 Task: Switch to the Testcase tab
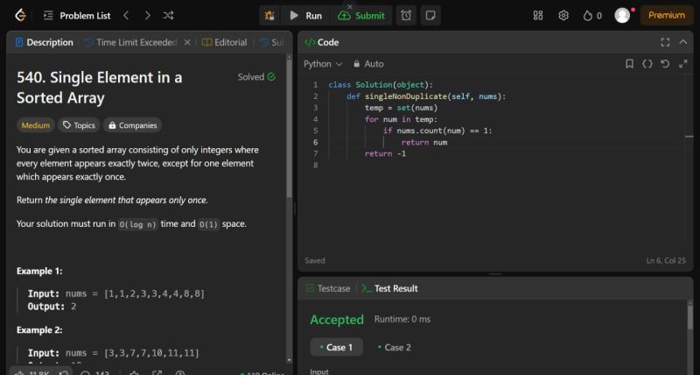pos(328,288)
